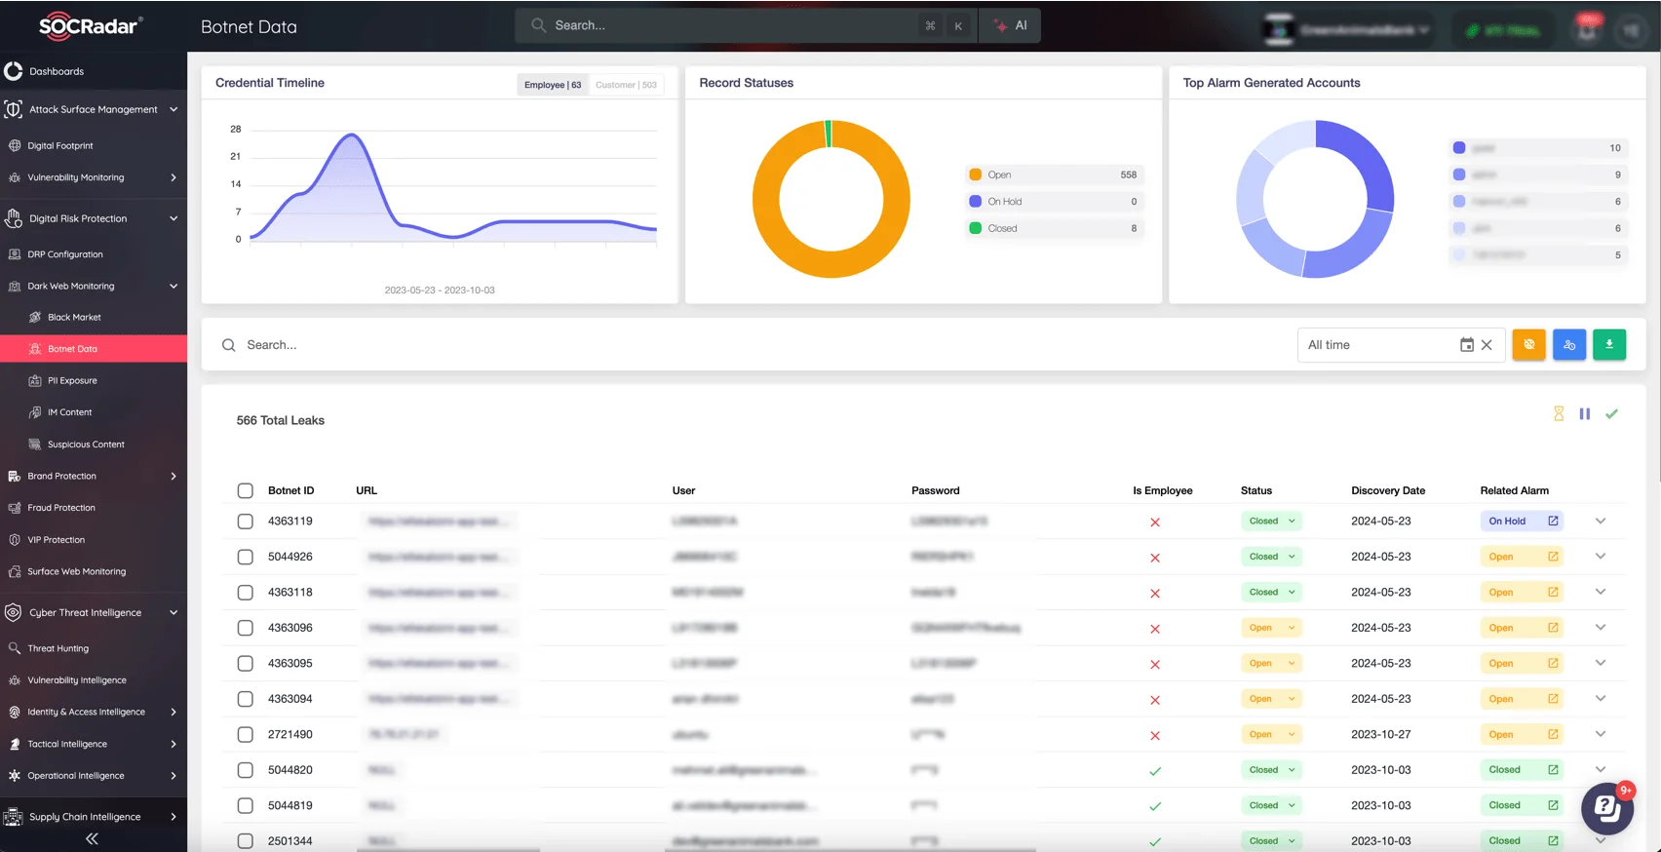Screen dimensions: 1661x852
Task: Check the box for Botnet ID 4363095
Action: pos(245,664)
